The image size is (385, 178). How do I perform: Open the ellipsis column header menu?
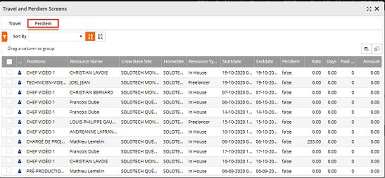click(x=20, y=62)
